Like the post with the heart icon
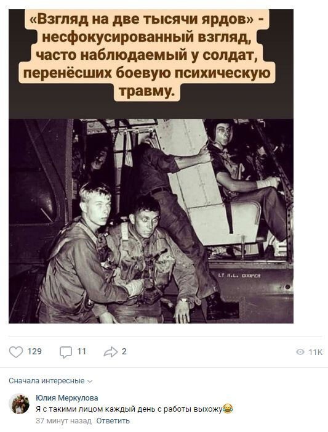The width and height of the screenshot is (328, 432). (x=16, y=352)
